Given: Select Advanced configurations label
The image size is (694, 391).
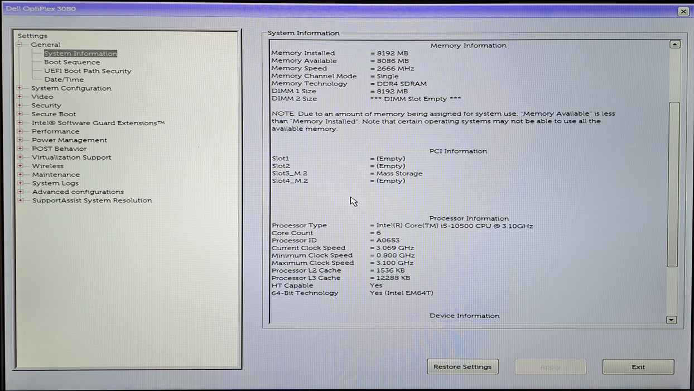Looking at the screenshot, I should coord(78,192).
